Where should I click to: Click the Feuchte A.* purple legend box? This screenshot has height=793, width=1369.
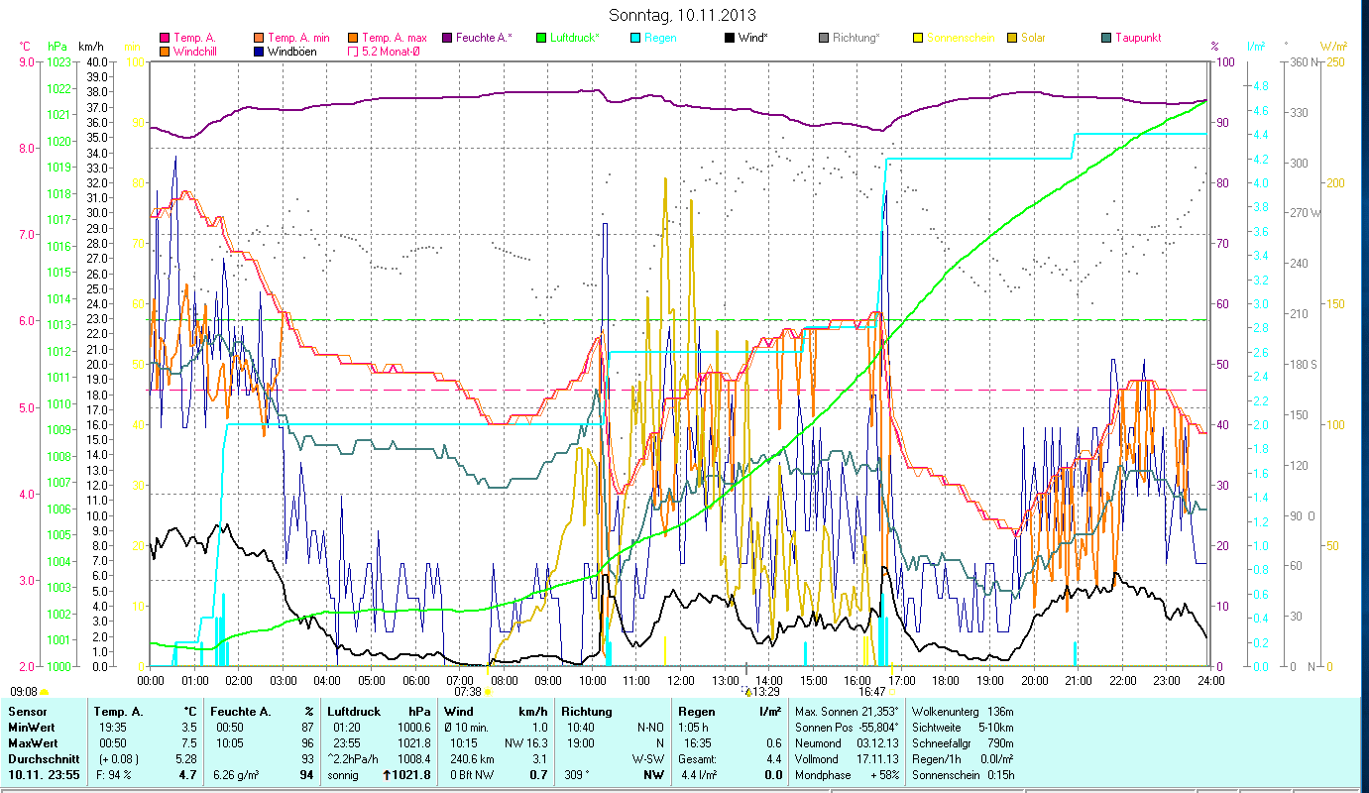[446, 38]
